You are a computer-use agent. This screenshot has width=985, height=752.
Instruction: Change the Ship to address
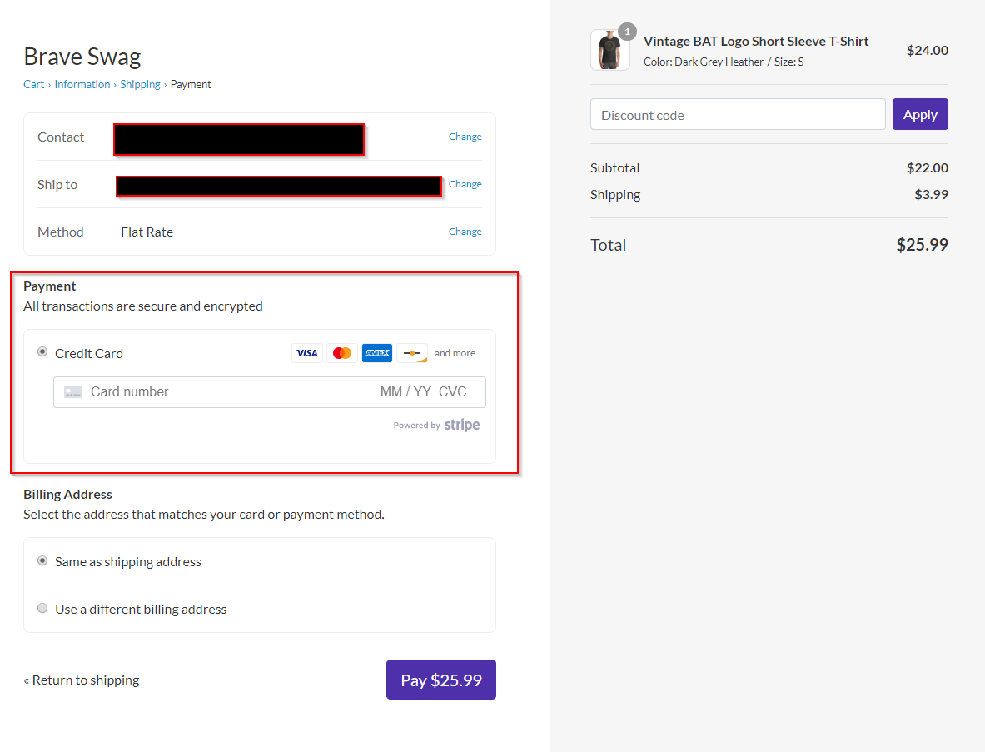point(465,184)
